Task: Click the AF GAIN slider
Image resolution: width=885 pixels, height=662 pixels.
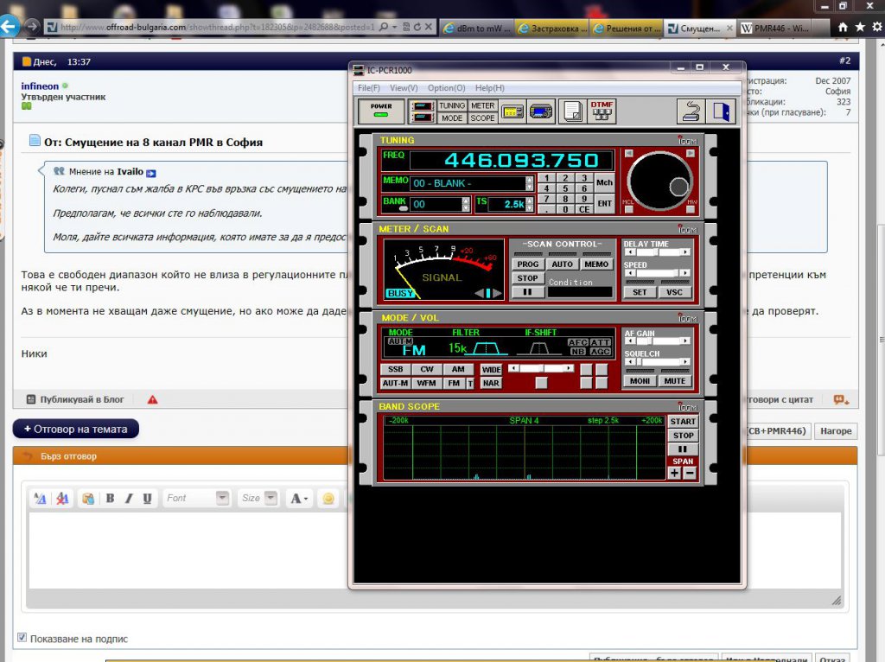Action: point(657,341)
